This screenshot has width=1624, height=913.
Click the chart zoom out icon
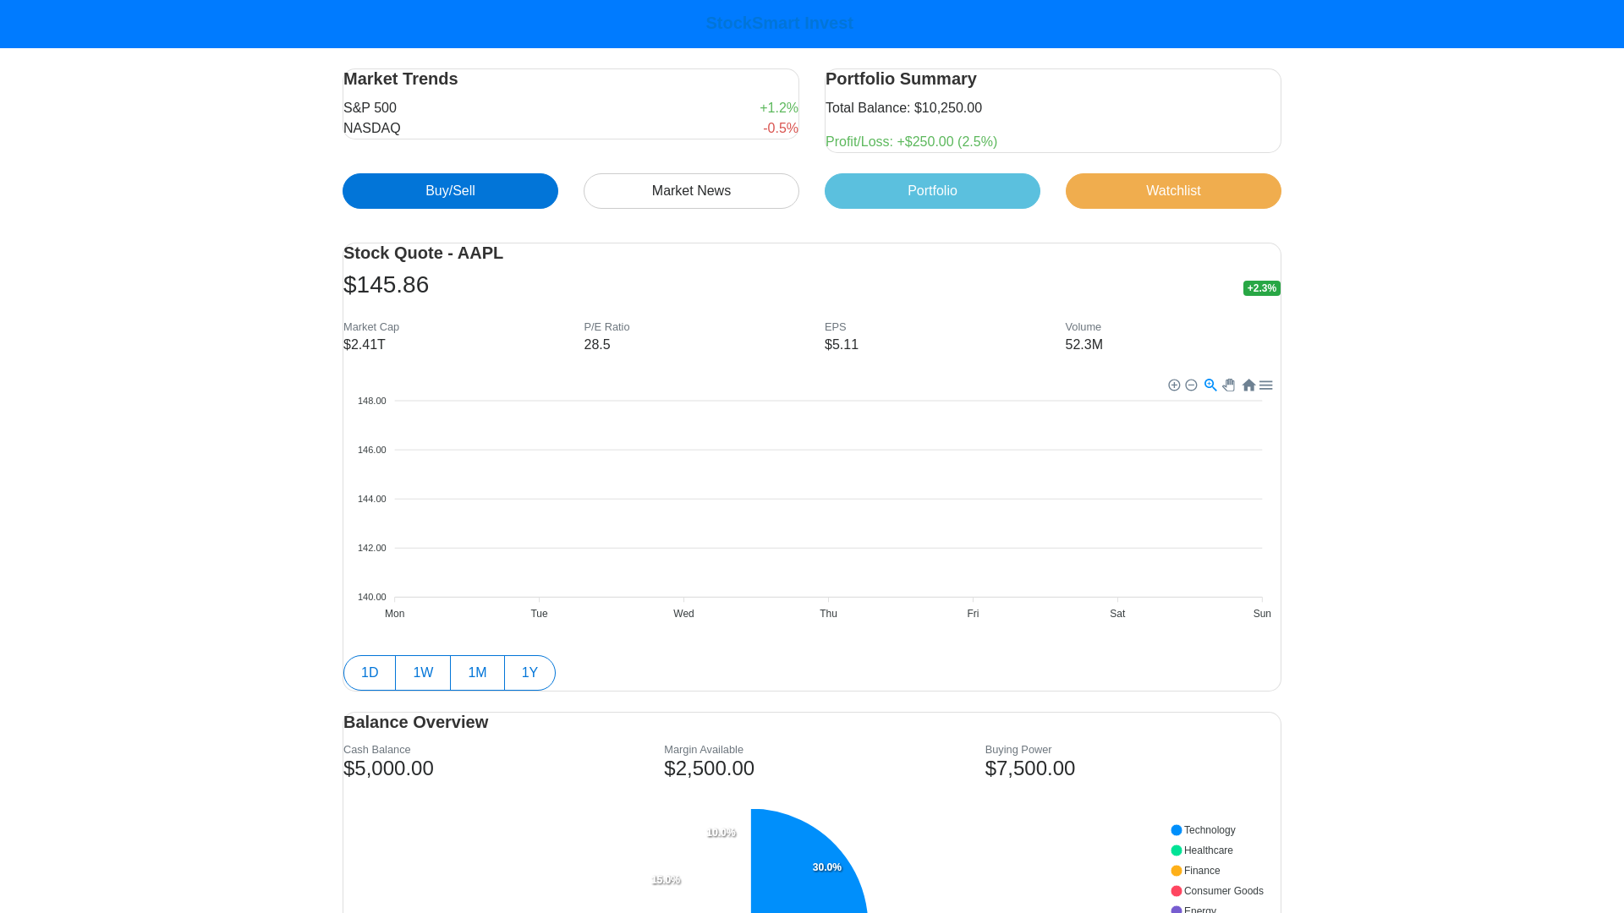click(x=1192, y=385)
